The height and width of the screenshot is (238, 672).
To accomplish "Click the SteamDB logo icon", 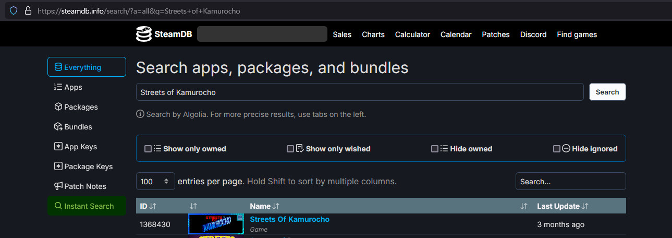I will tap(143, 34).
